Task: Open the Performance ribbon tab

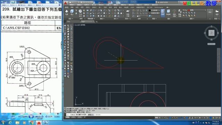Action: [159, 7]
